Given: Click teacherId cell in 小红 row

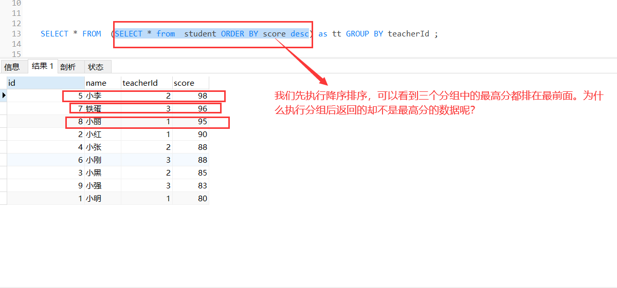Looking at the screenshot, I should point(147,135).
